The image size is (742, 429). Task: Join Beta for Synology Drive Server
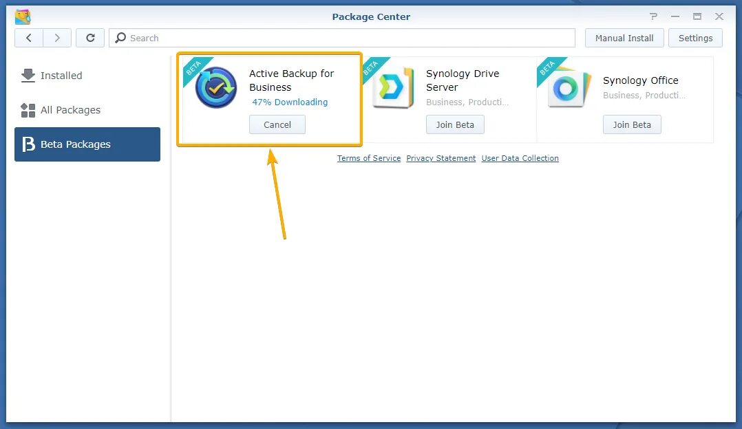point(455,124)
